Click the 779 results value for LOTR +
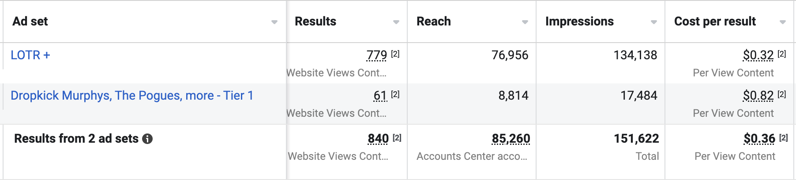The image size is (796, 180). pyautogui.click(x=376, y=55)
